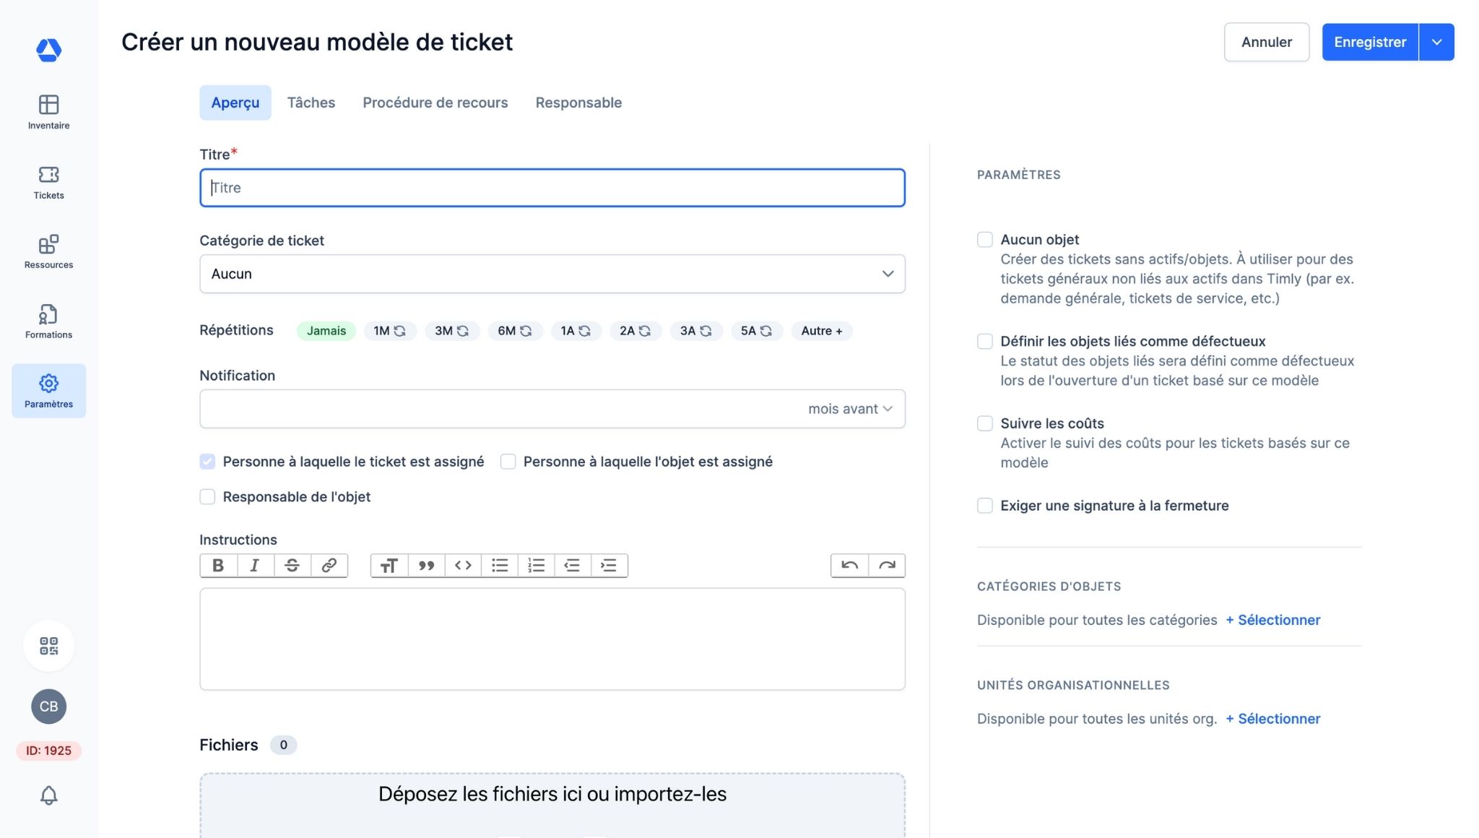Toggle Responsable de l'objet checkbox
The width and height of the screenshot is (1479, 838).
pos(207,497)
